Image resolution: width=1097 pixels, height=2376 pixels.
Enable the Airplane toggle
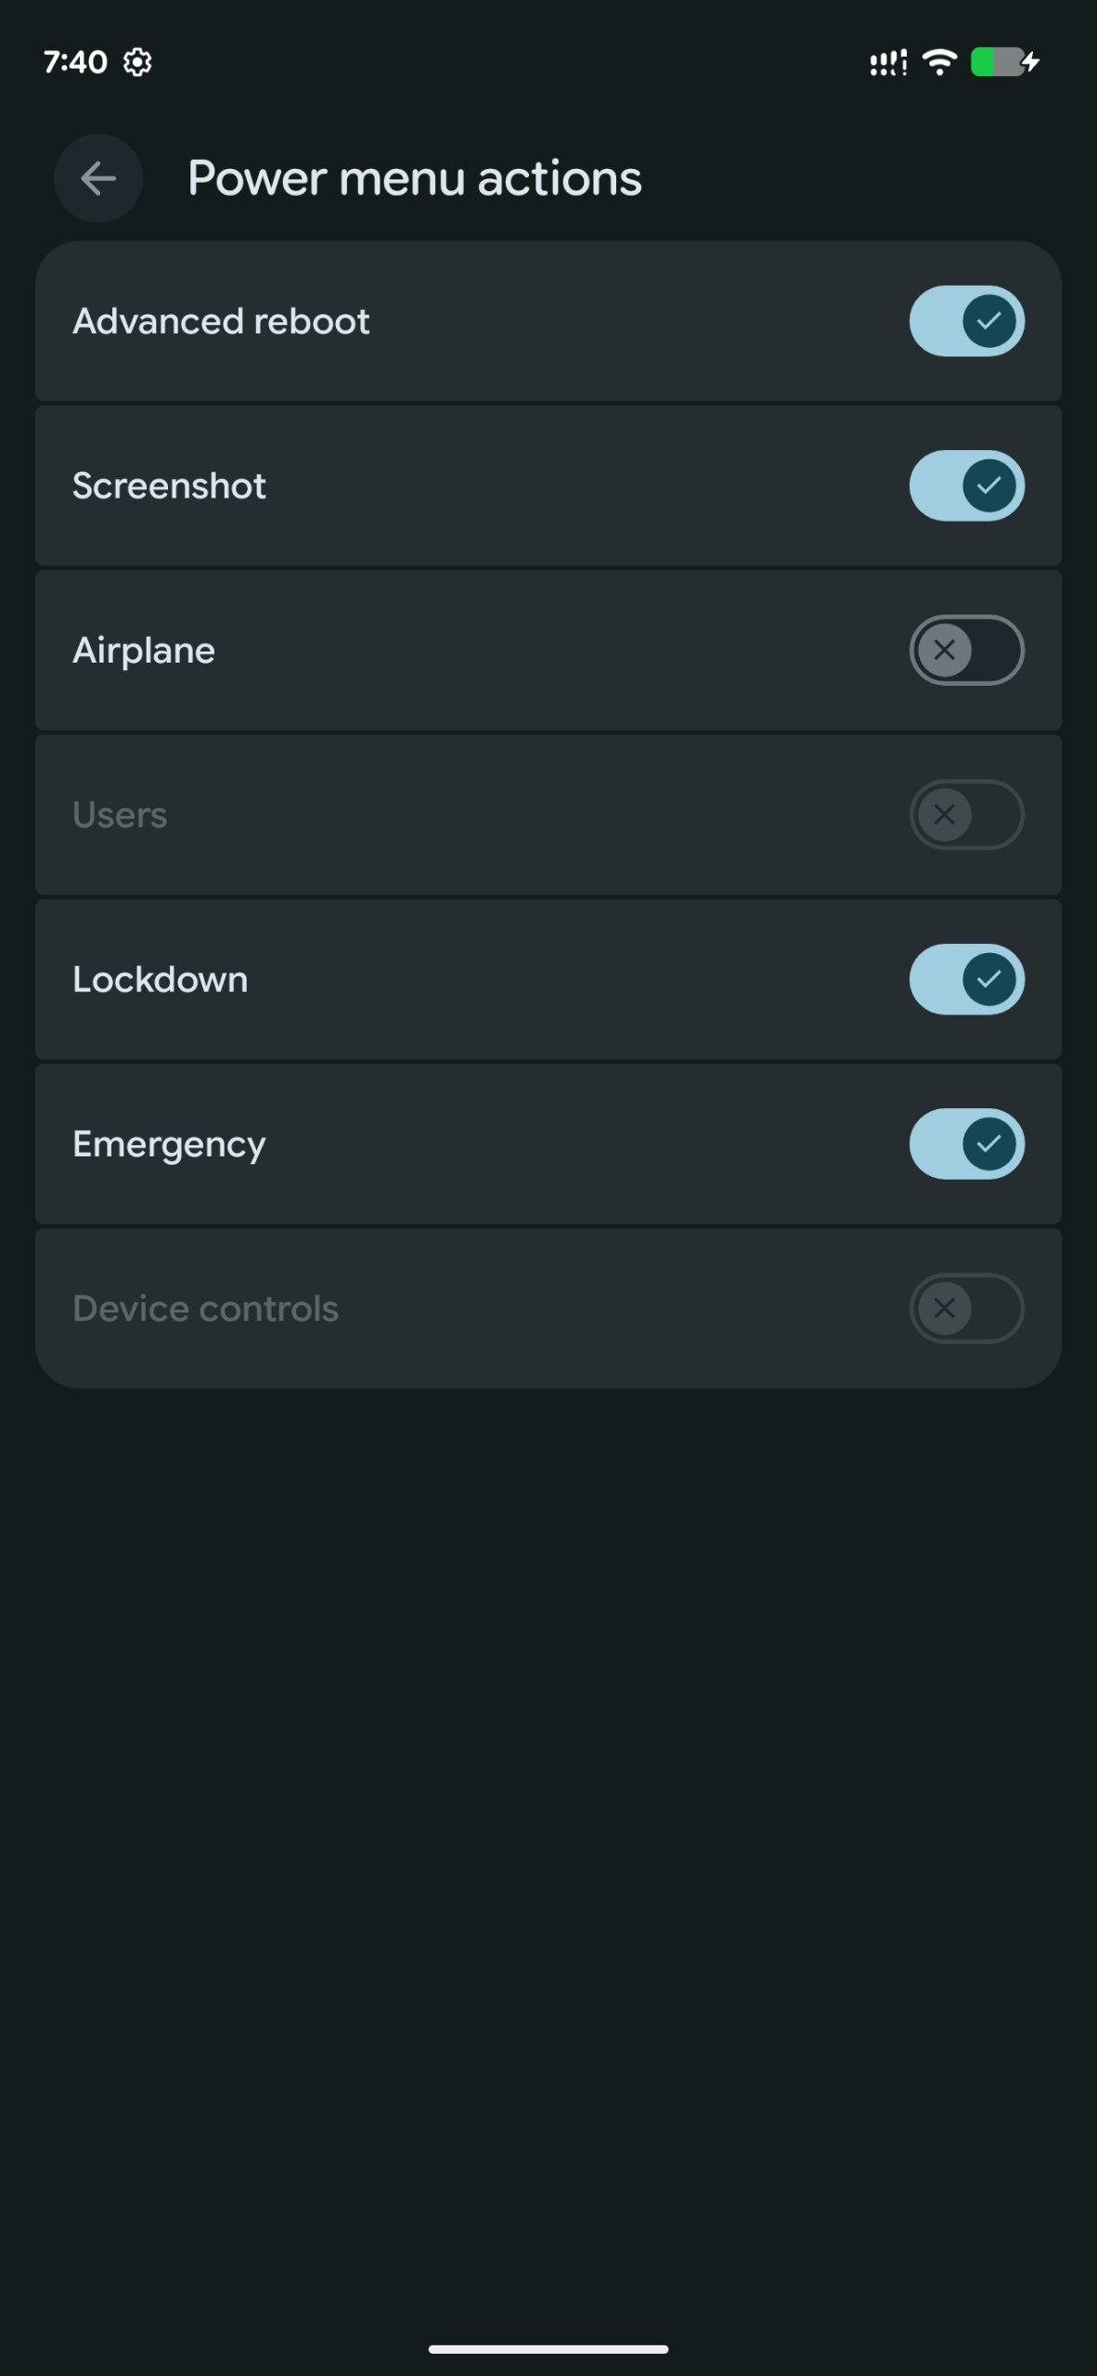point(966,650)
